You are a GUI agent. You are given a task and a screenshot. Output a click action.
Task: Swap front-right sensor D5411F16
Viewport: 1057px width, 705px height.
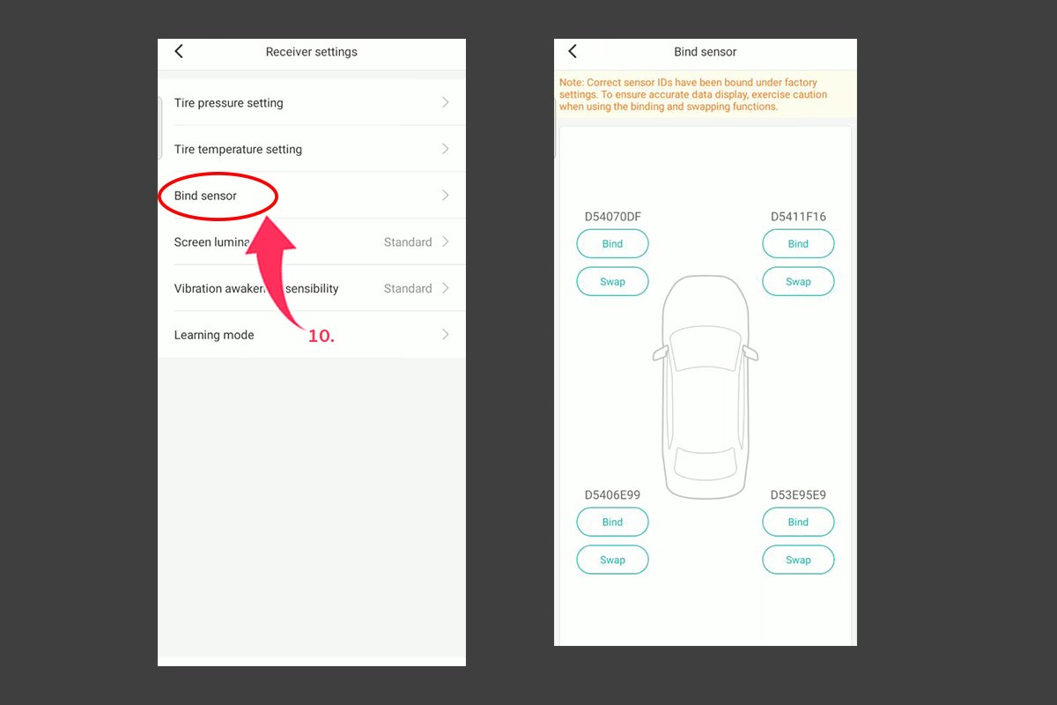point(798,282)
